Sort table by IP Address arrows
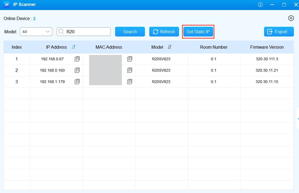This screenshot has width=299, height=193. click(x=74, y=47)
